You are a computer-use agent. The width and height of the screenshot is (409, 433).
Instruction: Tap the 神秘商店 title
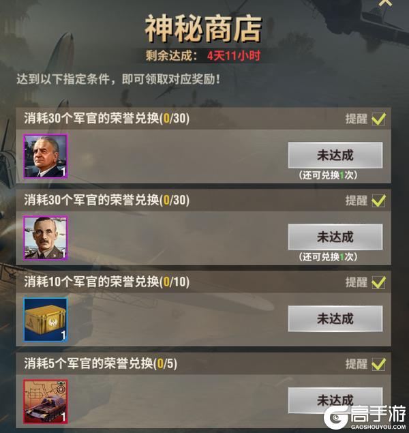203,29
